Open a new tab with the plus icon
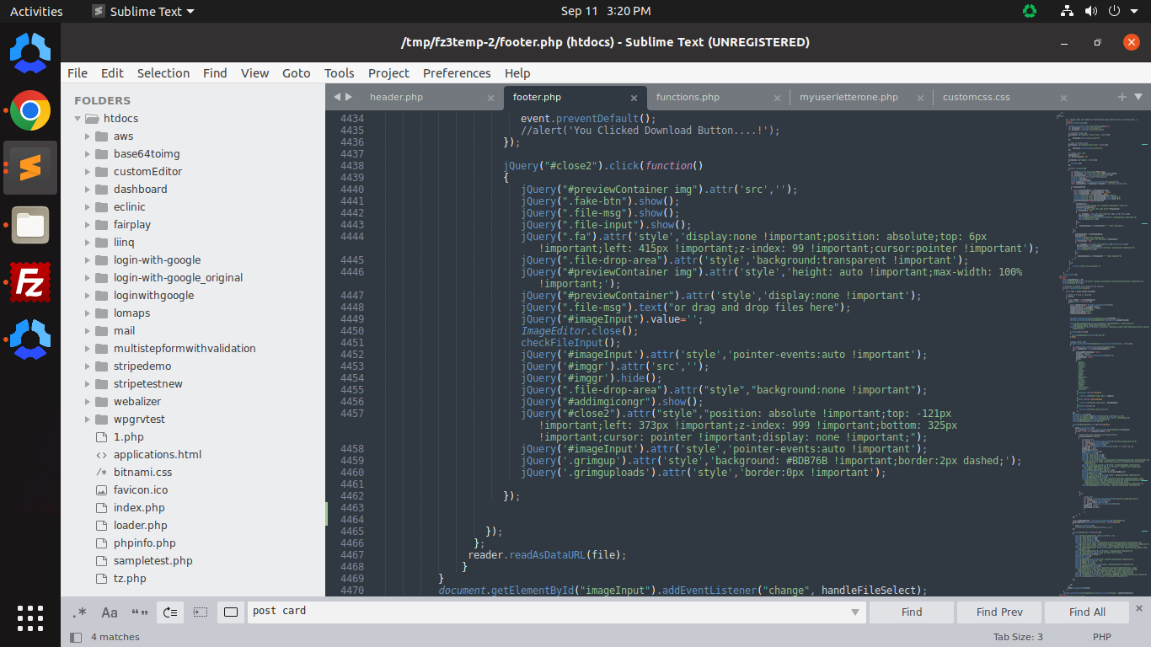Viewport: 1151px width, 647px height. 1122,97
